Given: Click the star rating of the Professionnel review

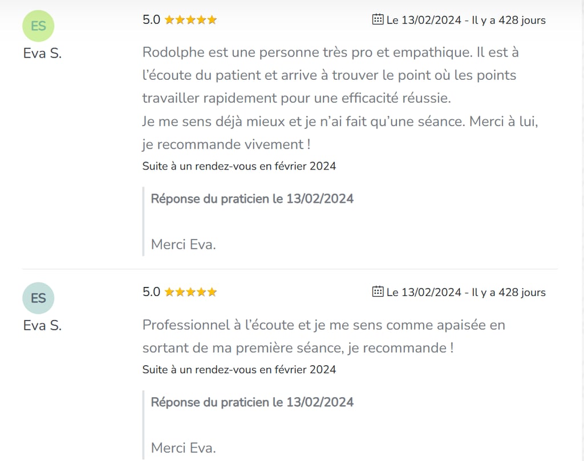Looking at the screenshot, I should [x=190, y=292].
